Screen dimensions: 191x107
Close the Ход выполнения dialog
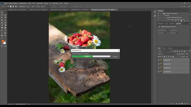(118, 51)
